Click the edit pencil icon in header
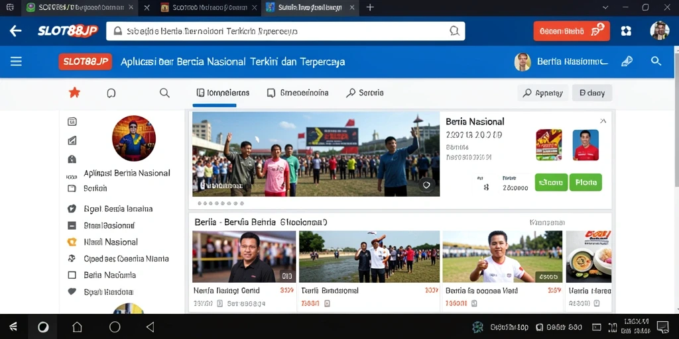Screen dimensions: 679x339 point(627,62)
